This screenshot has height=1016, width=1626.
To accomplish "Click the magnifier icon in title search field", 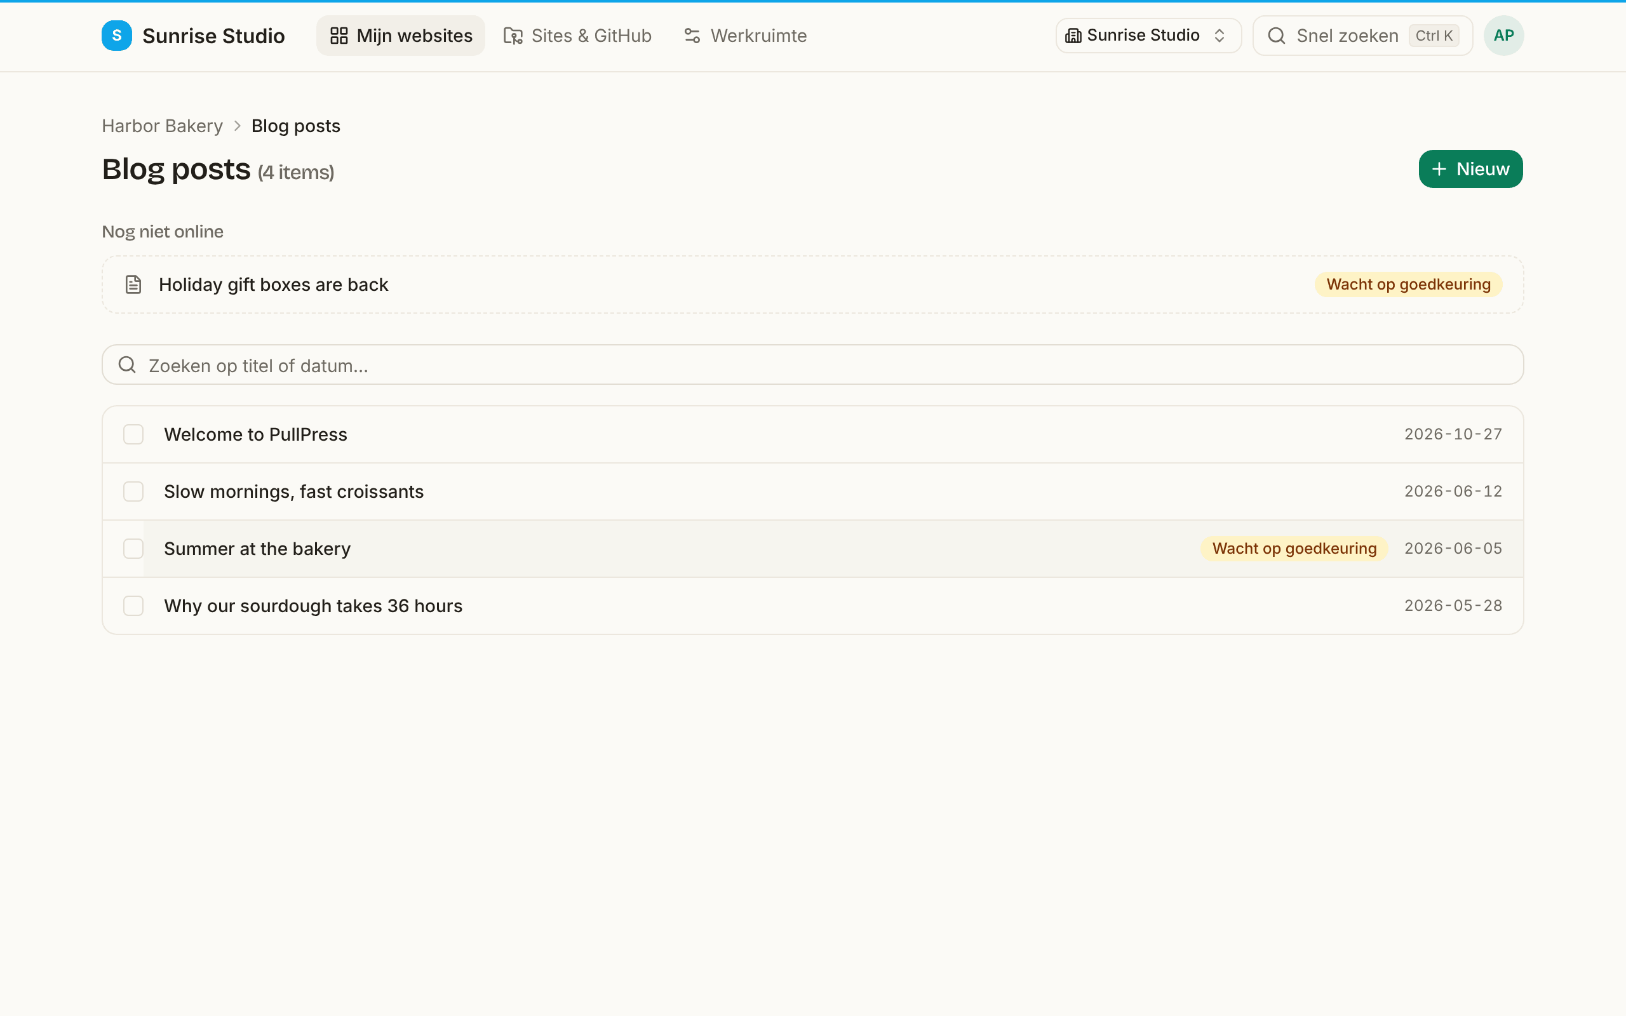I will point(127,365).
